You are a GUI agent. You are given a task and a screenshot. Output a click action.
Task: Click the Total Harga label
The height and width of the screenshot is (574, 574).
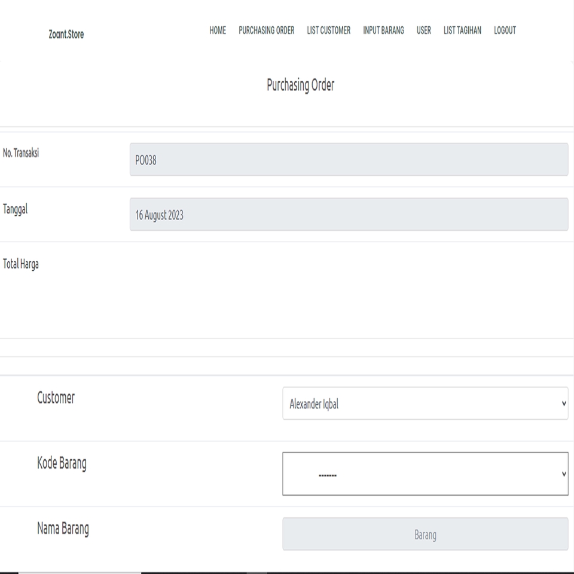21,264
